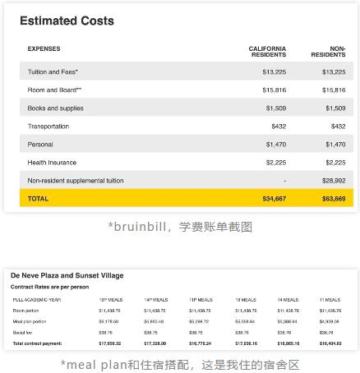Image resolution: width=360 pixels, height=373 pixels.
Task: Click the Health Insurance label
Action: tap(52, 163)
